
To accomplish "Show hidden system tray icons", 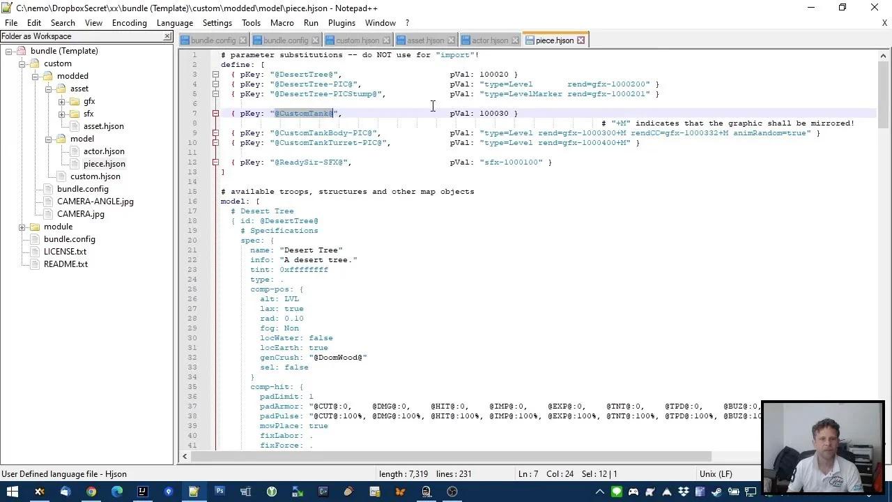I will (599, 492).
